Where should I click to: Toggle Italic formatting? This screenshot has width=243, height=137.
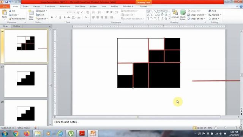tap(56, 18)
